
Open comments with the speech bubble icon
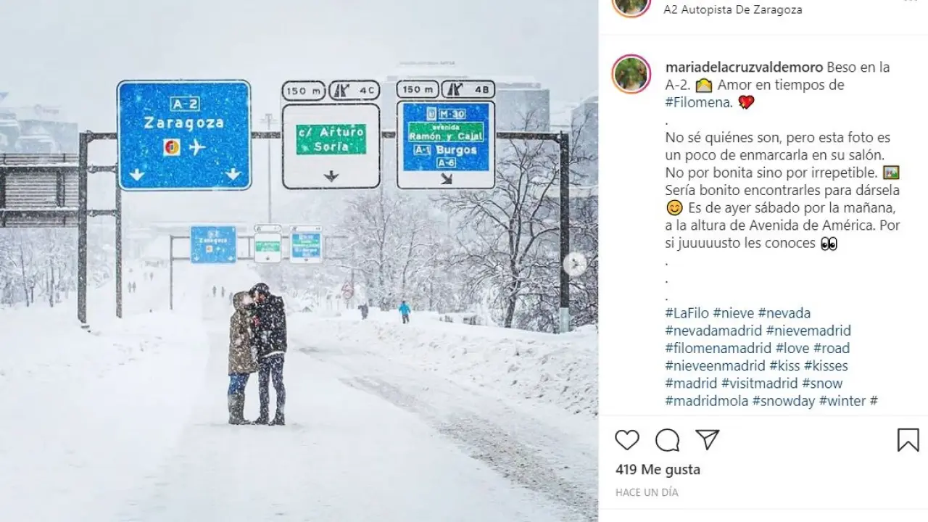[667, 440]
